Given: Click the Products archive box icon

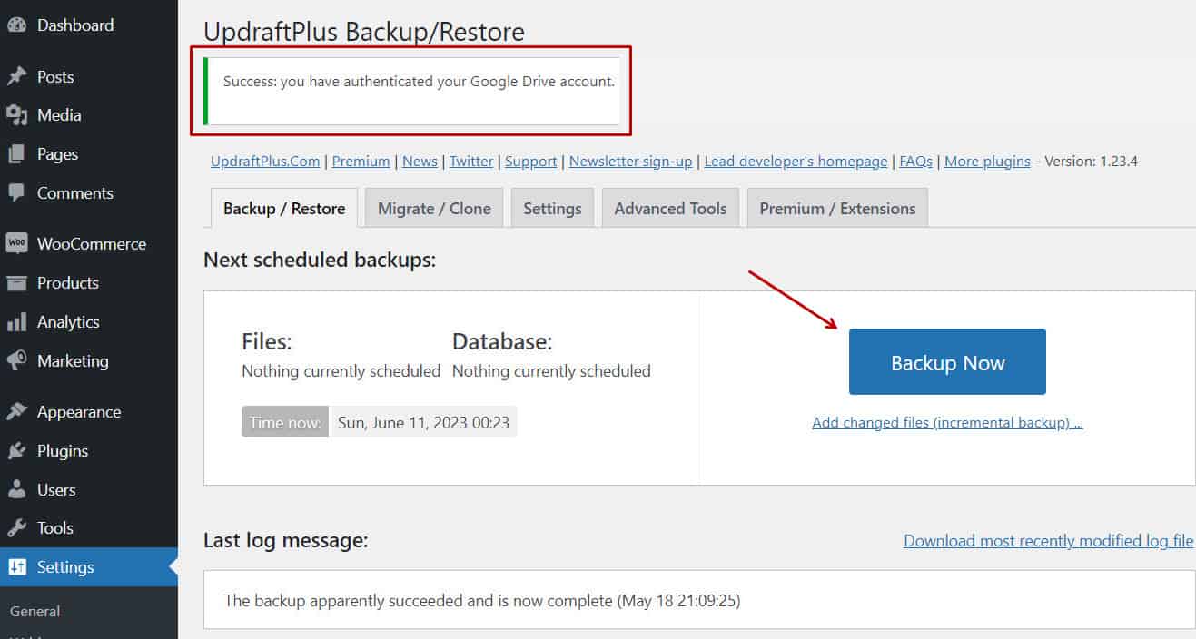Looking at the screenshot, I should click(x=16, y=283).
